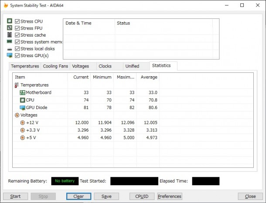Click the monitor icon beside Stress GPU(s)

tap(10, 55)
